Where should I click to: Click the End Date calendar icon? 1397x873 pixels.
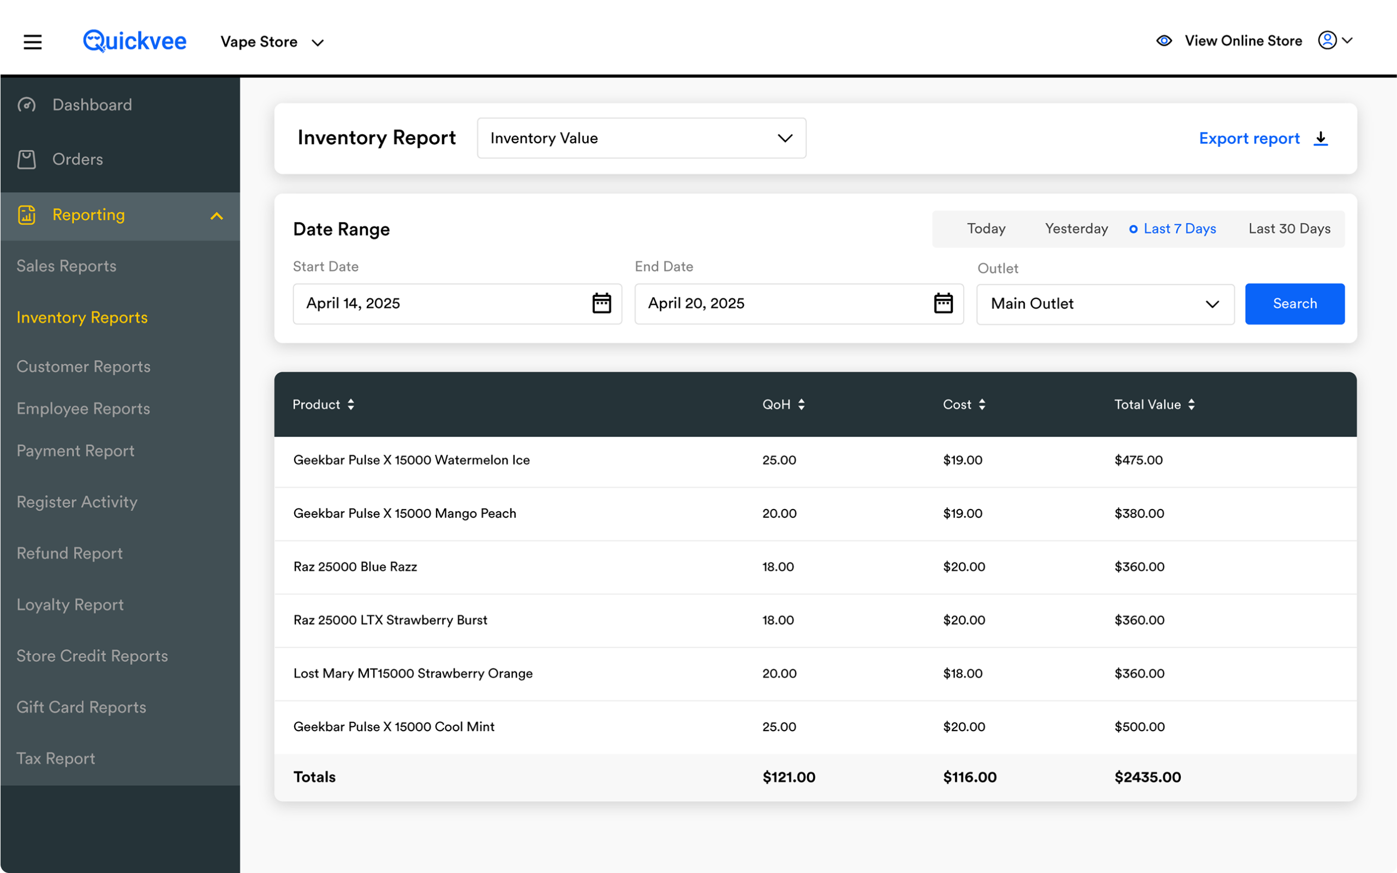click(x=944, y=303)
